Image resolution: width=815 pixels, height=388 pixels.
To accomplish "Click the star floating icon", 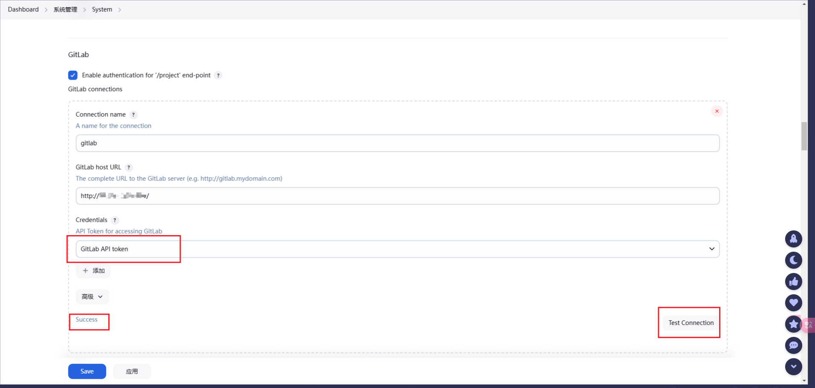I will 793,324.
